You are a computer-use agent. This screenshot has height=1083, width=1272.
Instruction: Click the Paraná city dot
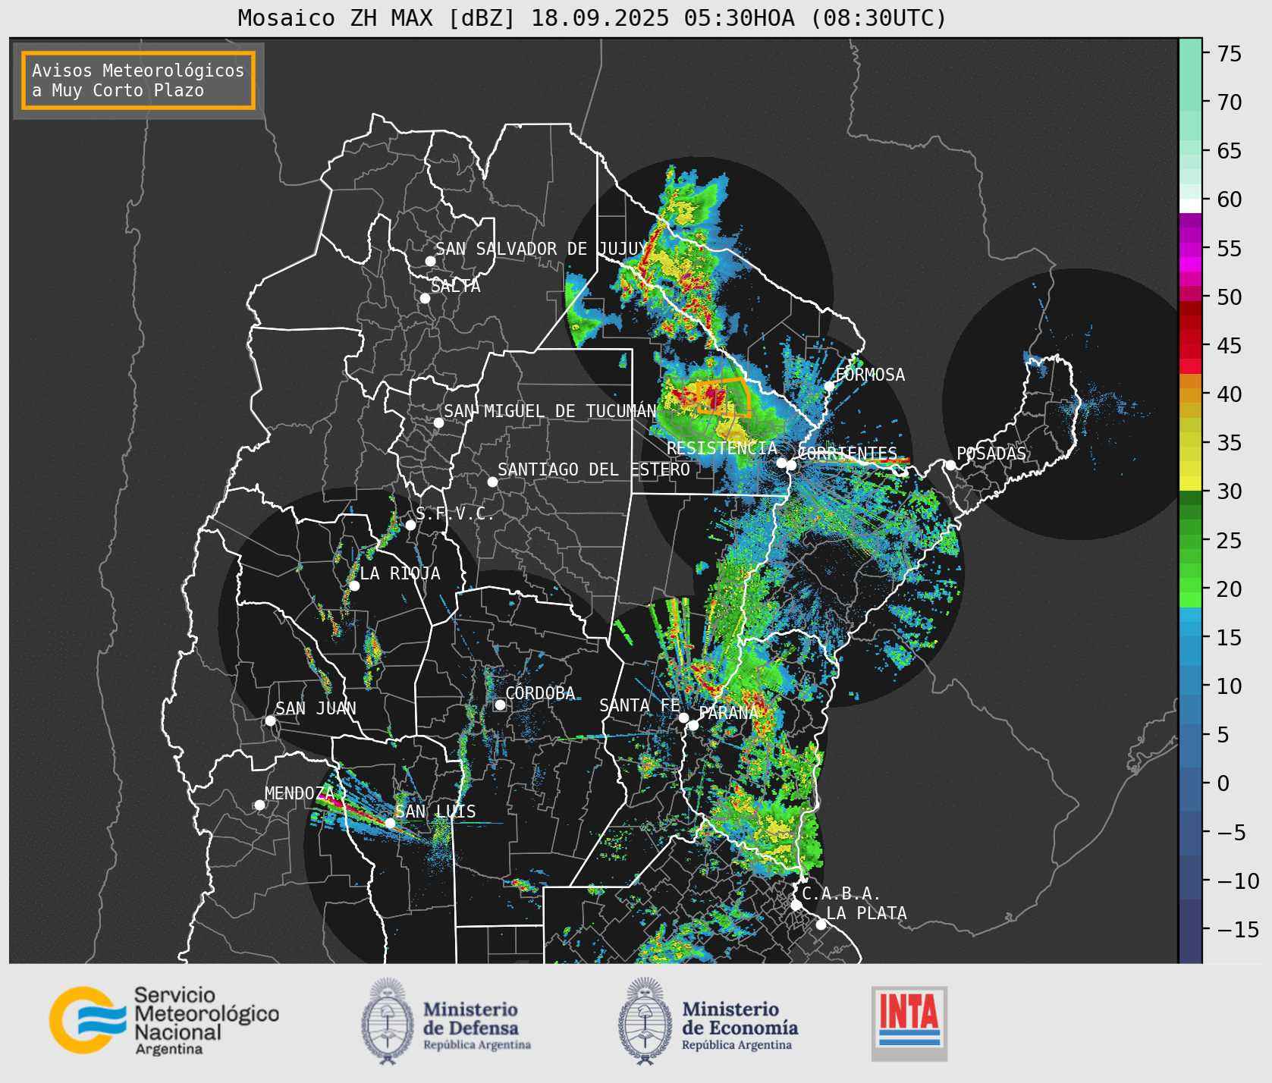[x=693, y=725]
